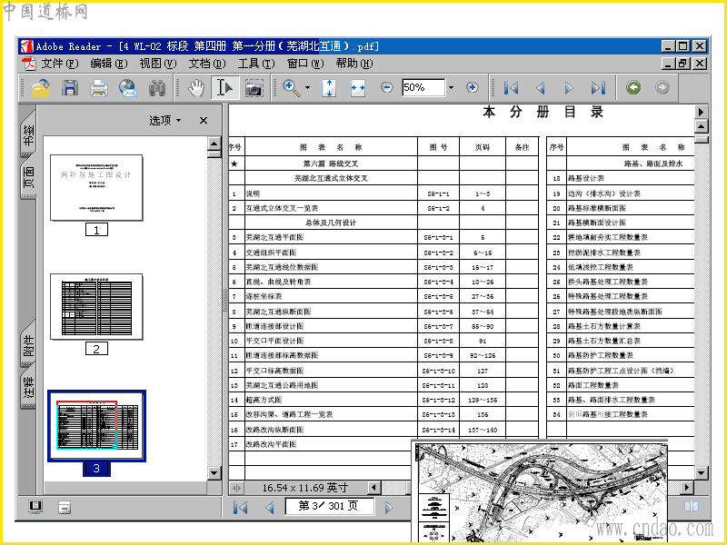Select the Zoom In magnifier tool
727x545 pixels.
(x=292, y=87)
